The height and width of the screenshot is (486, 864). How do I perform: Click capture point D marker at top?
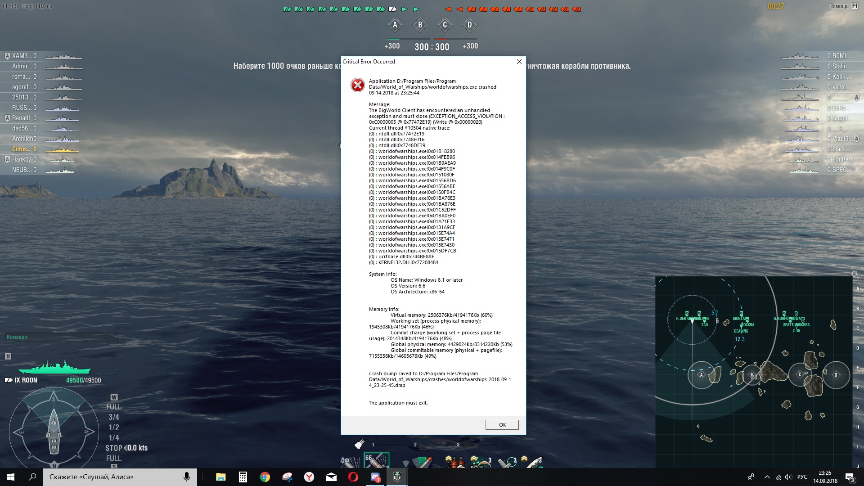click(x=469, y=25)
